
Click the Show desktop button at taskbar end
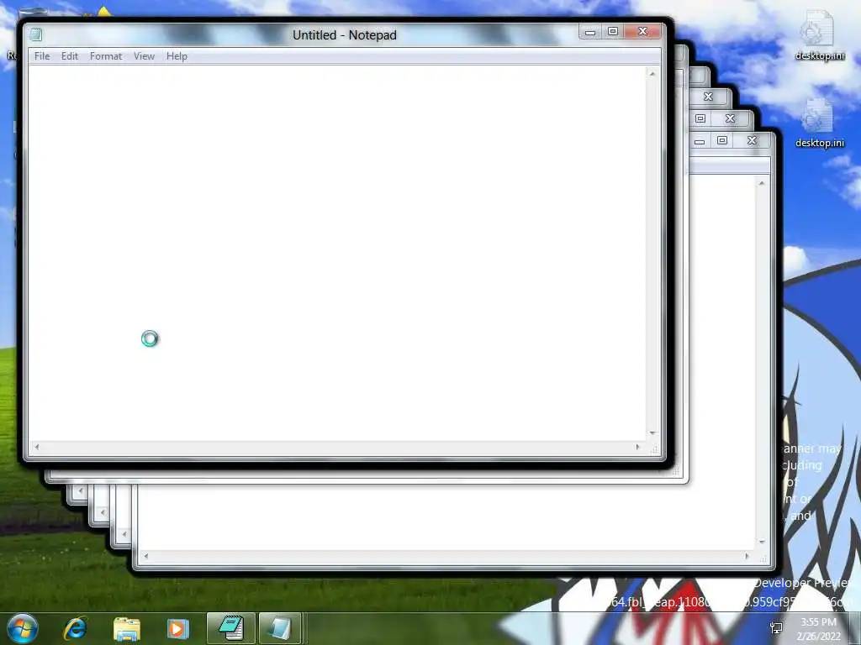(856, 628)
